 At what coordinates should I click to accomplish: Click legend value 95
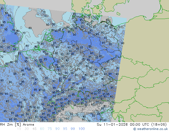click(65, 129)
